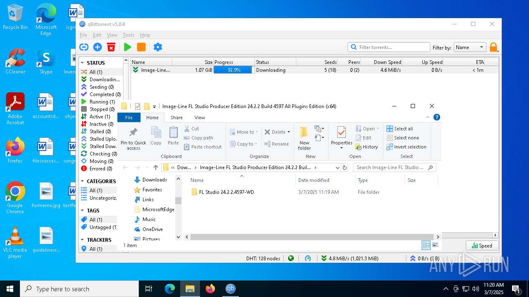
Task: Click Select all in ribbon
Action: [x=400, y=129]
